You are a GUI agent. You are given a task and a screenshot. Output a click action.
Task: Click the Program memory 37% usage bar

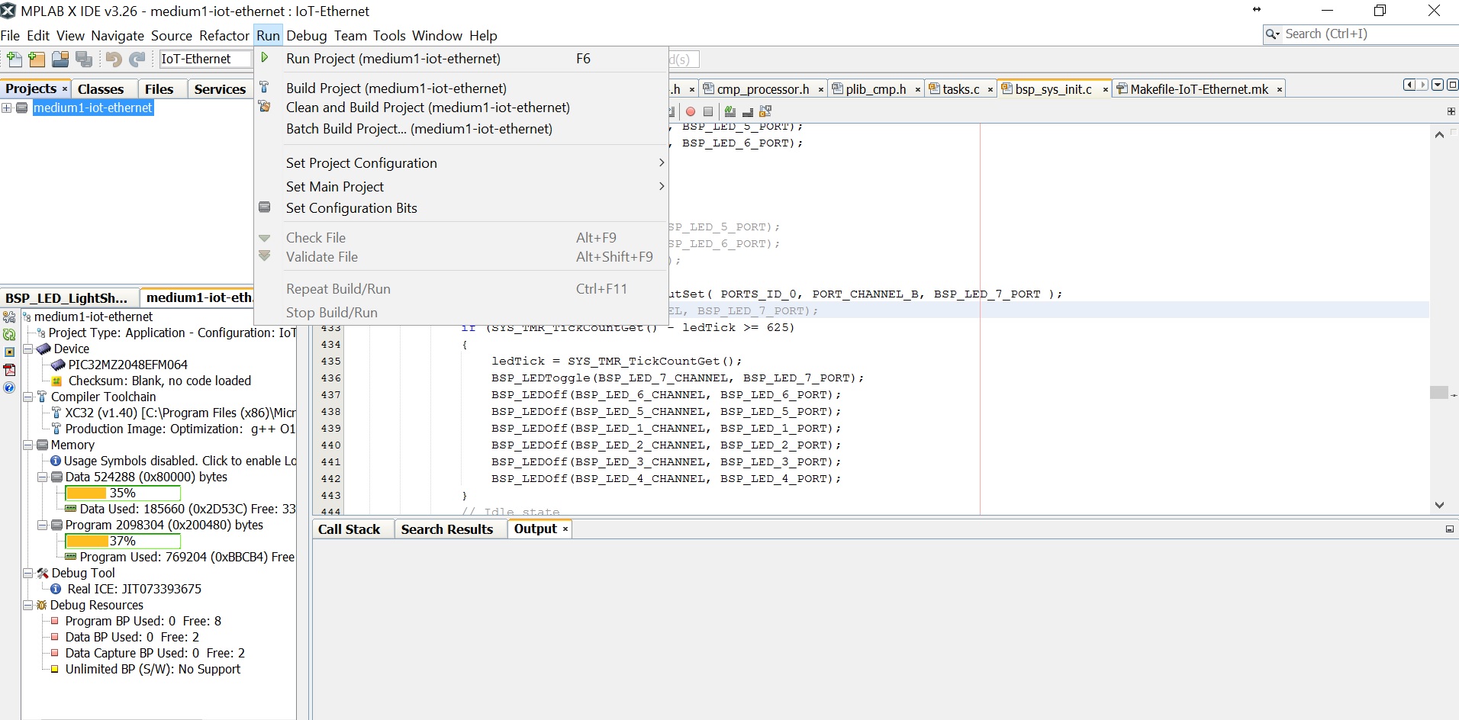[x=123, y=542]
